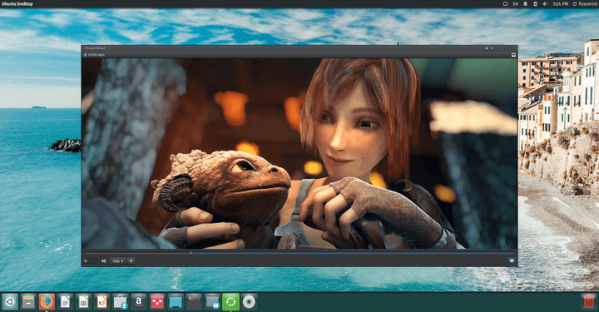The width and height of the screenshot is (599, 312).
Task: Click the Ubuntu Desktop label in top bar
Action: point(17,4)
